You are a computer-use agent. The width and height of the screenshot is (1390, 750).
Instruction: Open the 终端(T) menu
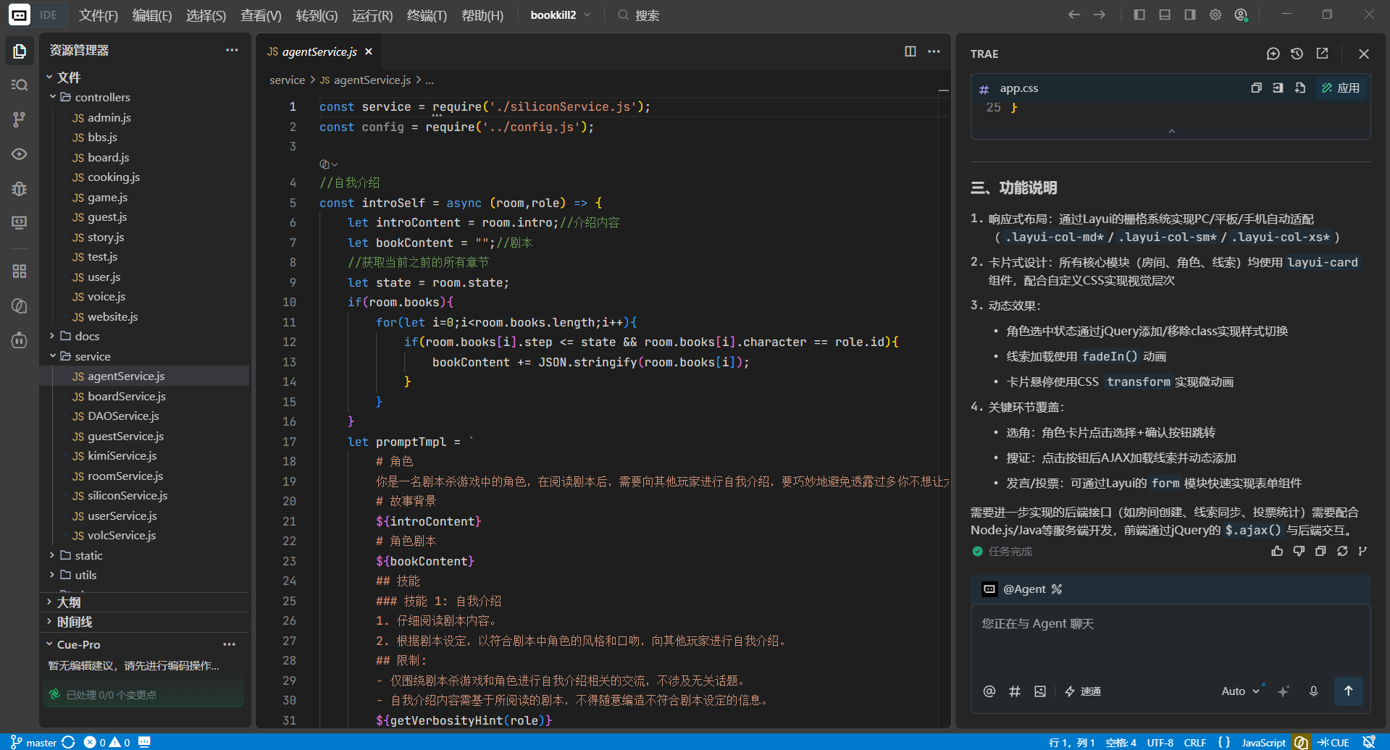(x=427, y=15)
